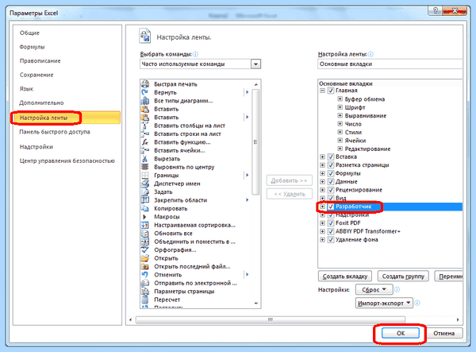Click the Вернуть redo icon

point(145,92)
